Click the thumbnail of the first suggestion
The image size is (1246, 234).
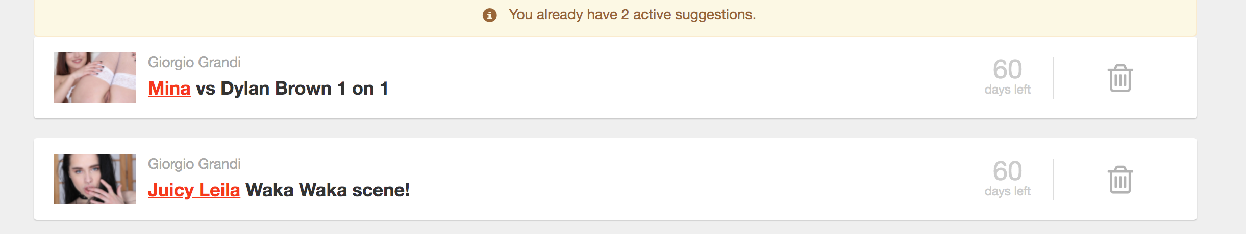click(95, 77)
